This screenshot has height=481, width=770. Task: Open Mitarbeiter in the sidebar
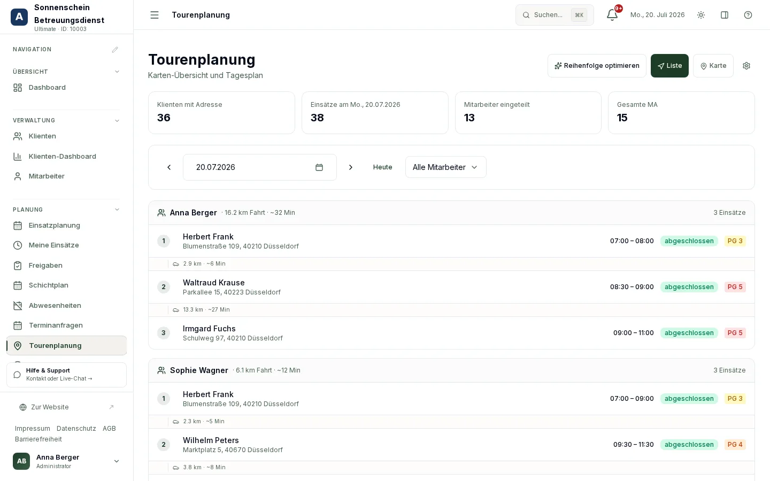pyautogui.click(x=66, y=176)
